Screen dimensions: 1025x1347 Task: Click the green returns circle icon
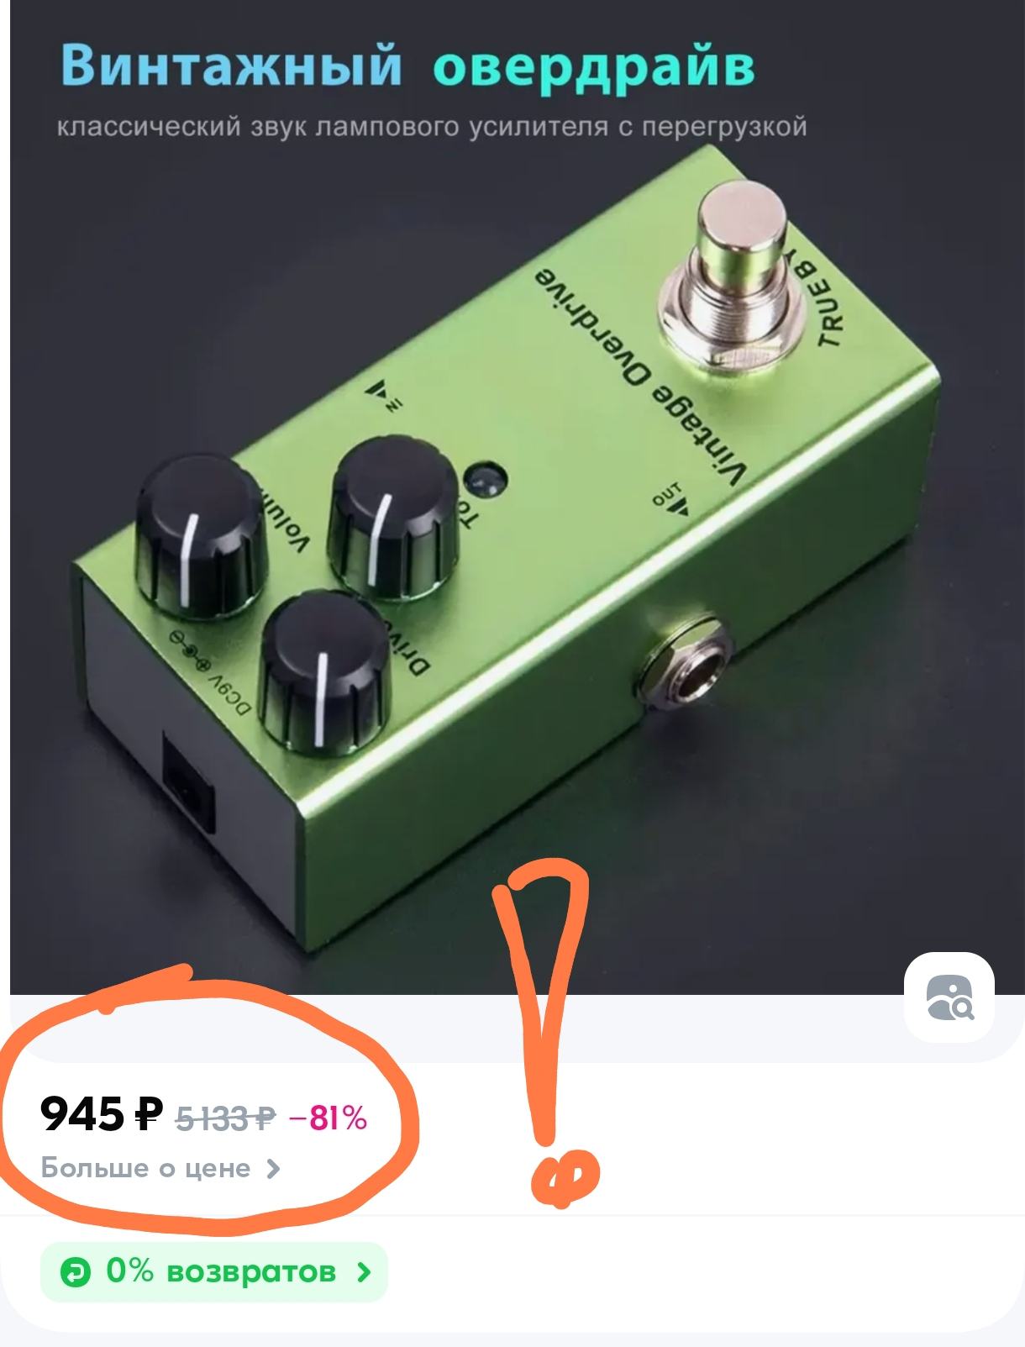point(75,1272)
